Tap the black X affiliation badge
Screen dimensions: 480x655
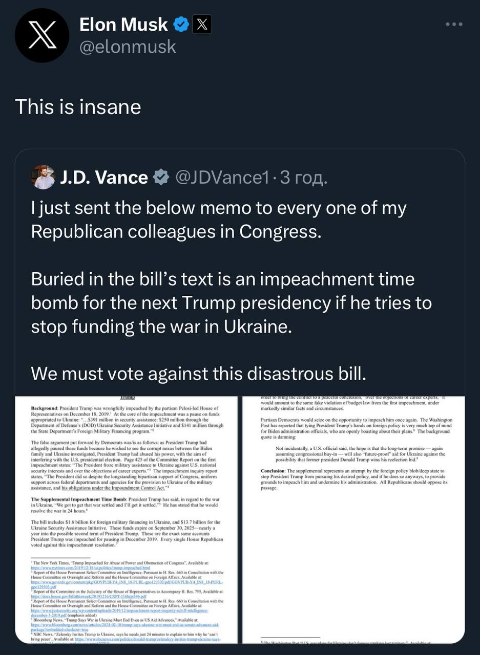(201, 24)
